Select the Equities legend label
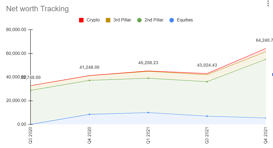273x148 pixels. point(185,20)
